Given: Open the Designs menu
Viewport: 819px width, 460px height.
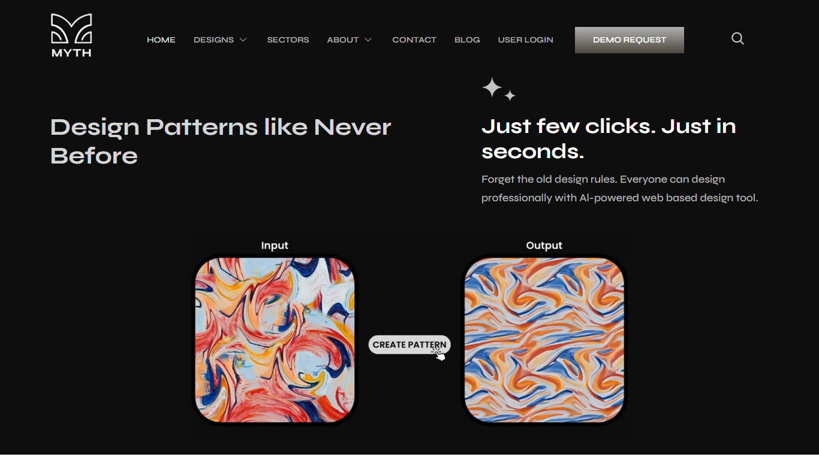Looking at the screenshot, I should 213,40.
